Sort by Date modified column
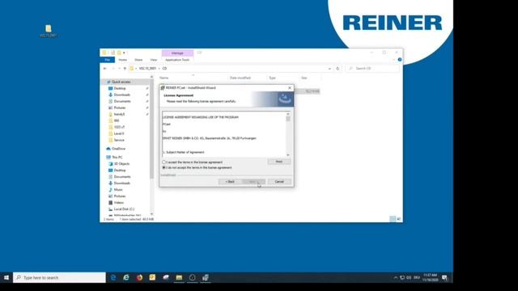This screenshot has width=518, height=291. (x=240, y=78)
